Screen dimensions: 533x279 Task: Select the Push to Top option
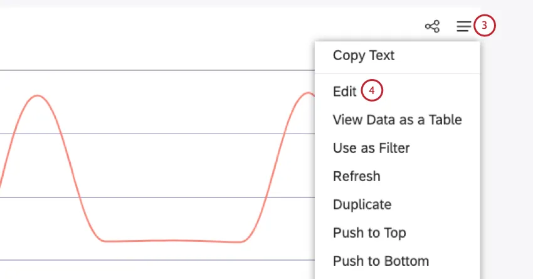click(369, 233)
